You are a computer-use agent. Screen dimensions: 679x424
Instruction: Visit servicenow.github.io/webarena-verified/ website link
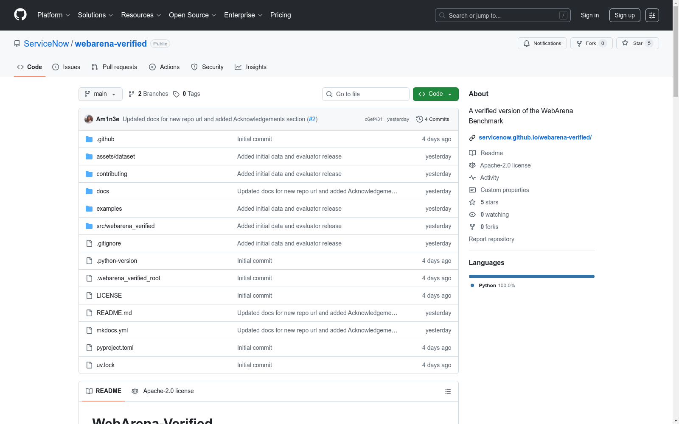coord(535,137)
